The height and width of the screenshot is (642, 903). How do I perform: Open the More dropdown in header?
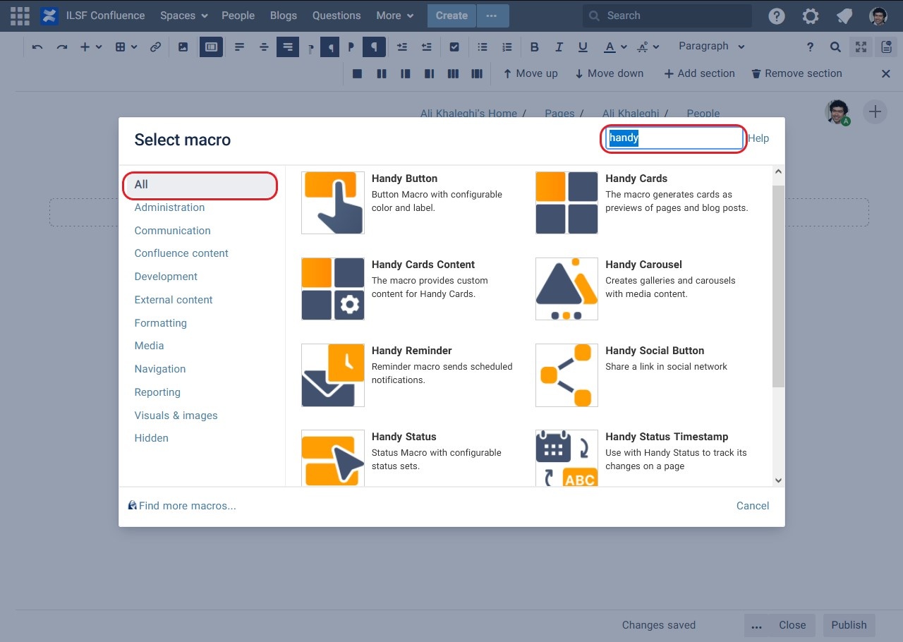coord(395,16)
